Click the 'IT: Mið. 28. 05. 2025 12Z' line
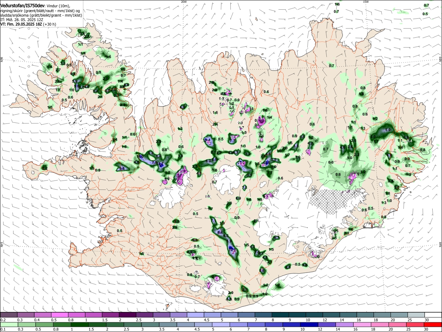 click(22, 20)
